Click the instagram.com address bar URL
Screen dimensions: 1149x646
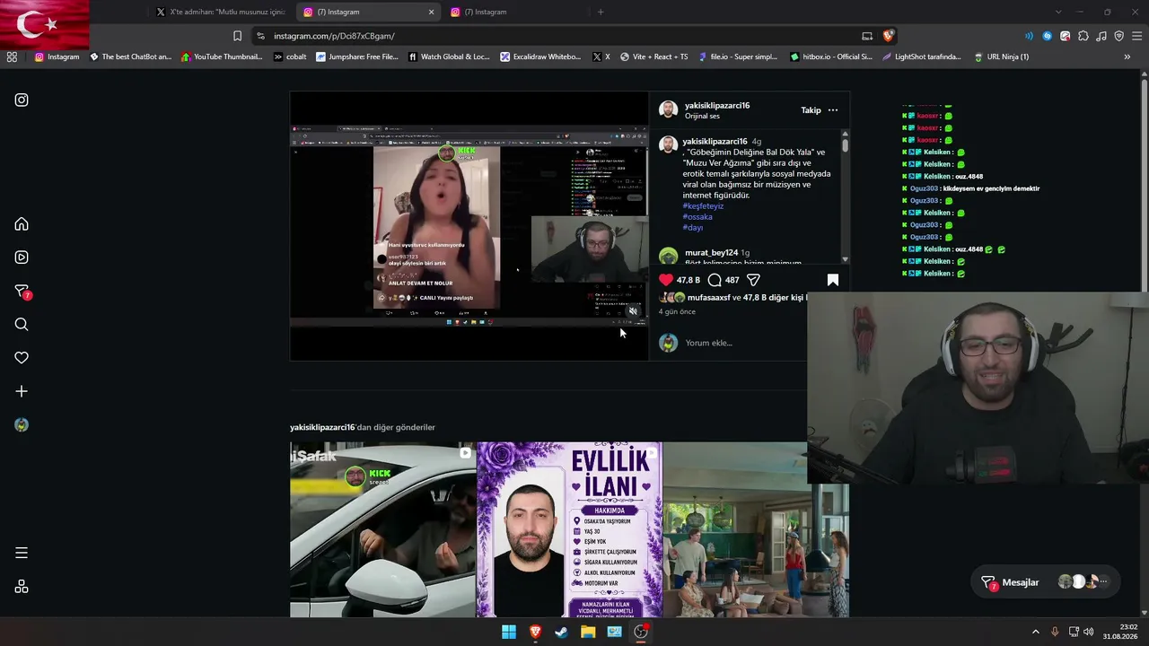[334, 36]
